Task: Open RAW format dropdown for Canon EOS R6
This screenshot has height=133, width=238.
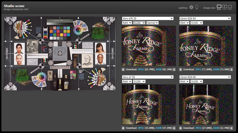Action: 184,81
